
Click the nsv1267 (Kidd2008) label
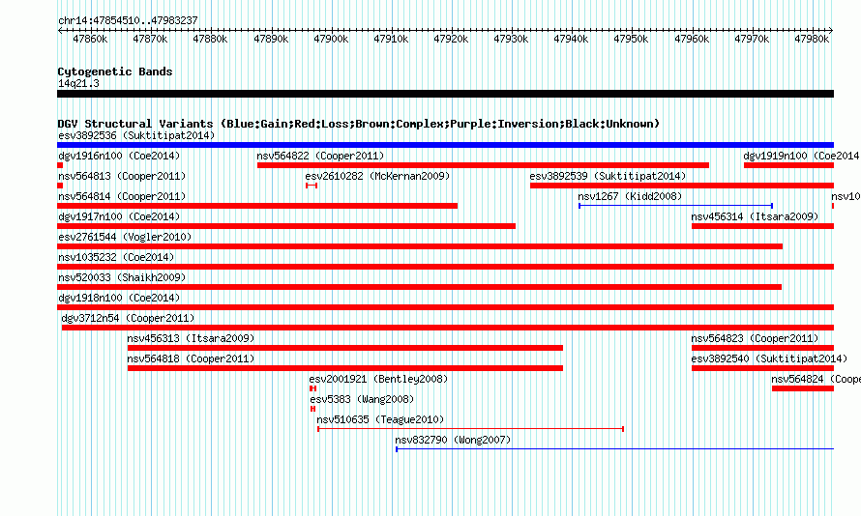click(x=630, y=196)
